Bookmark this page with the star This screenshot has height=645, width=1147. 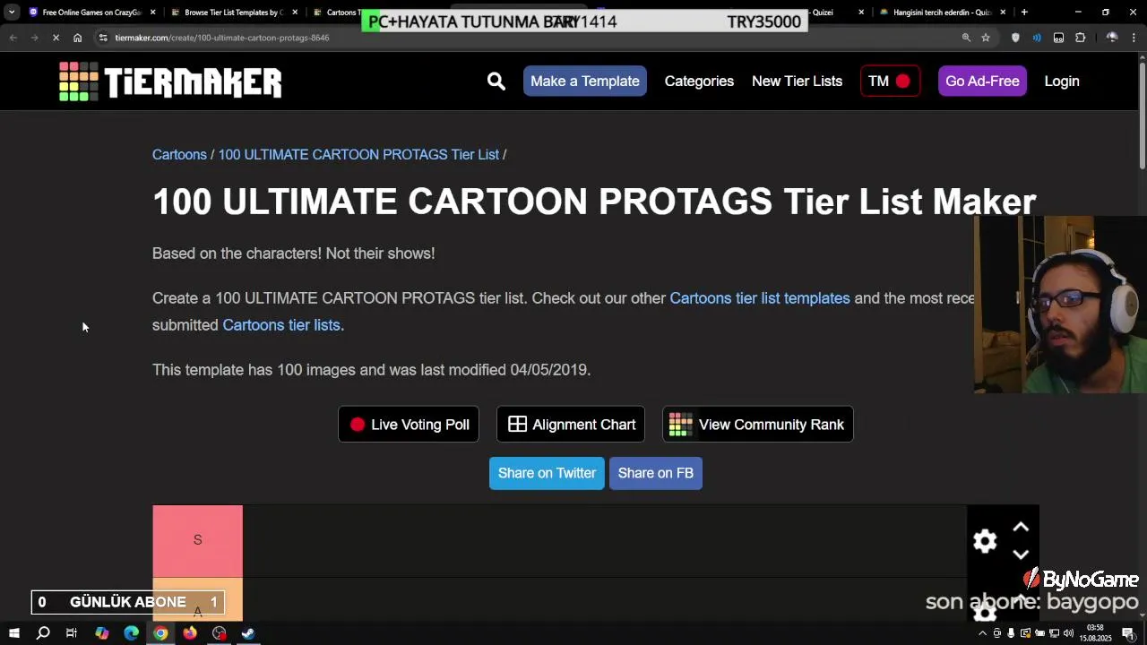986,38
